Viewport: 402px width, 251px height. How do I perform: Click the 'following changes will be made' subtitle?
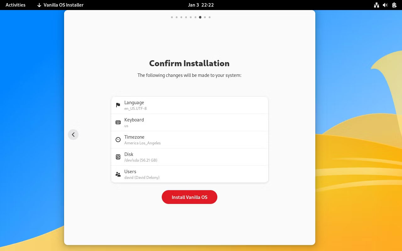click(189, 75)
